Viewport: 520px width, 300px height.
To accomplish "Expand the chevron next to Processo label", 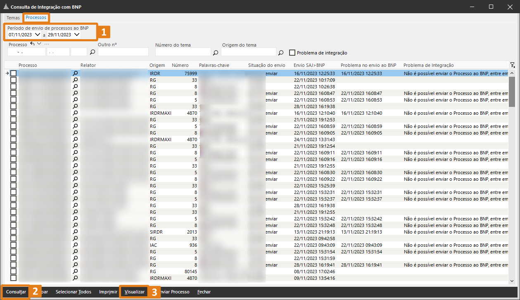I will 39,44.
